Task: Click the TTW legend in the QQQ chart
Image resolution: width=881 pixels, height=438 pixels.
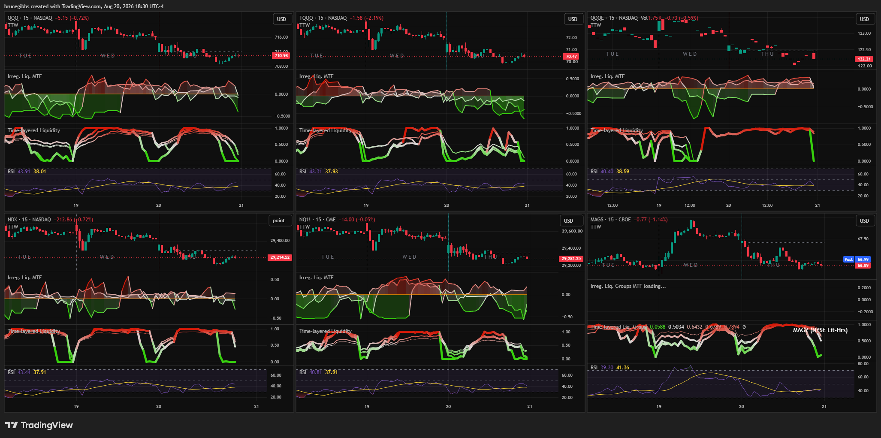Action: point(13,25)
